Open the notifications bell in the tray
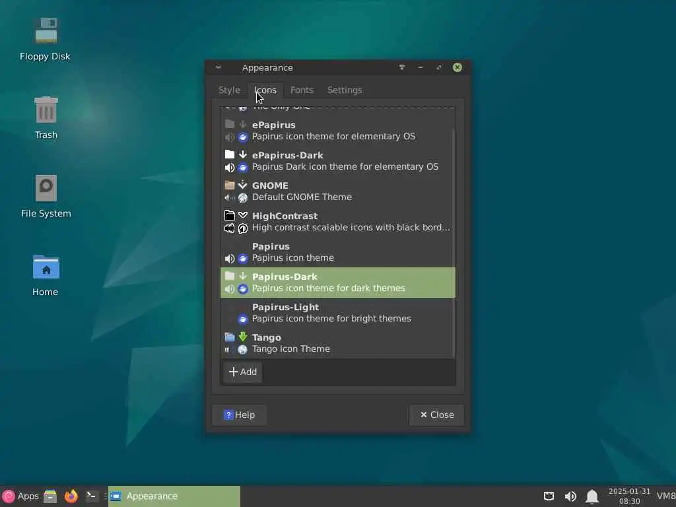 click(x=592, y=496)
